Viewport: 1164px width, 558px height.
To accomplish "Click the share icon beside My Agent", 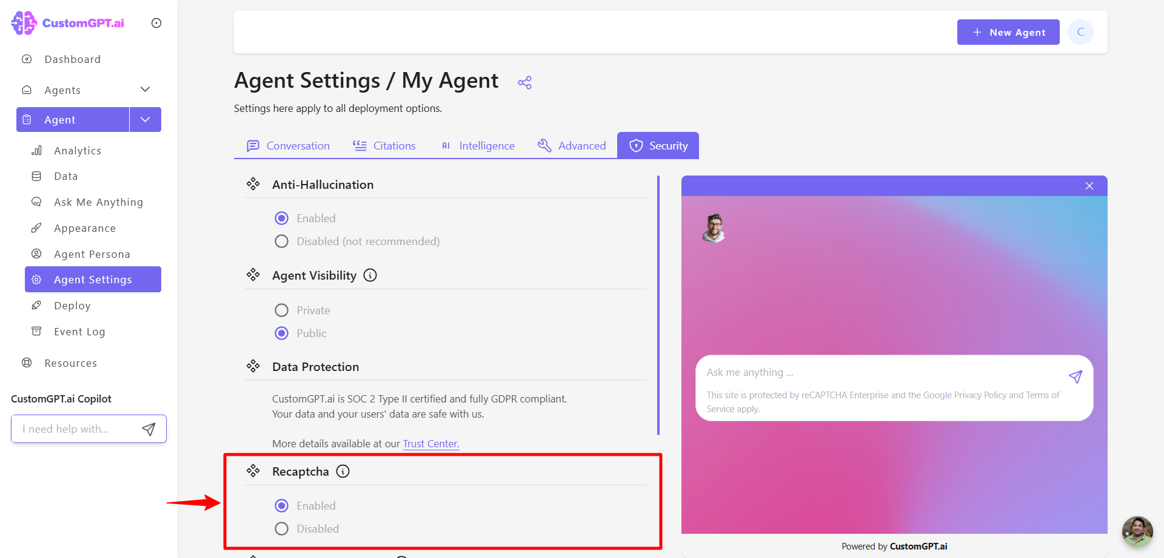I will [525, 82].
